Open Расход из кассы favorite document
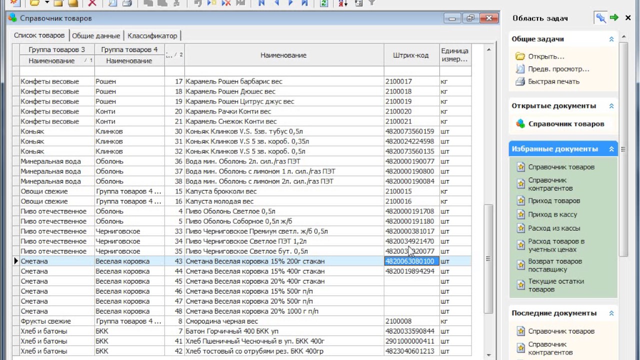The image size is (640, 360). 554,228
